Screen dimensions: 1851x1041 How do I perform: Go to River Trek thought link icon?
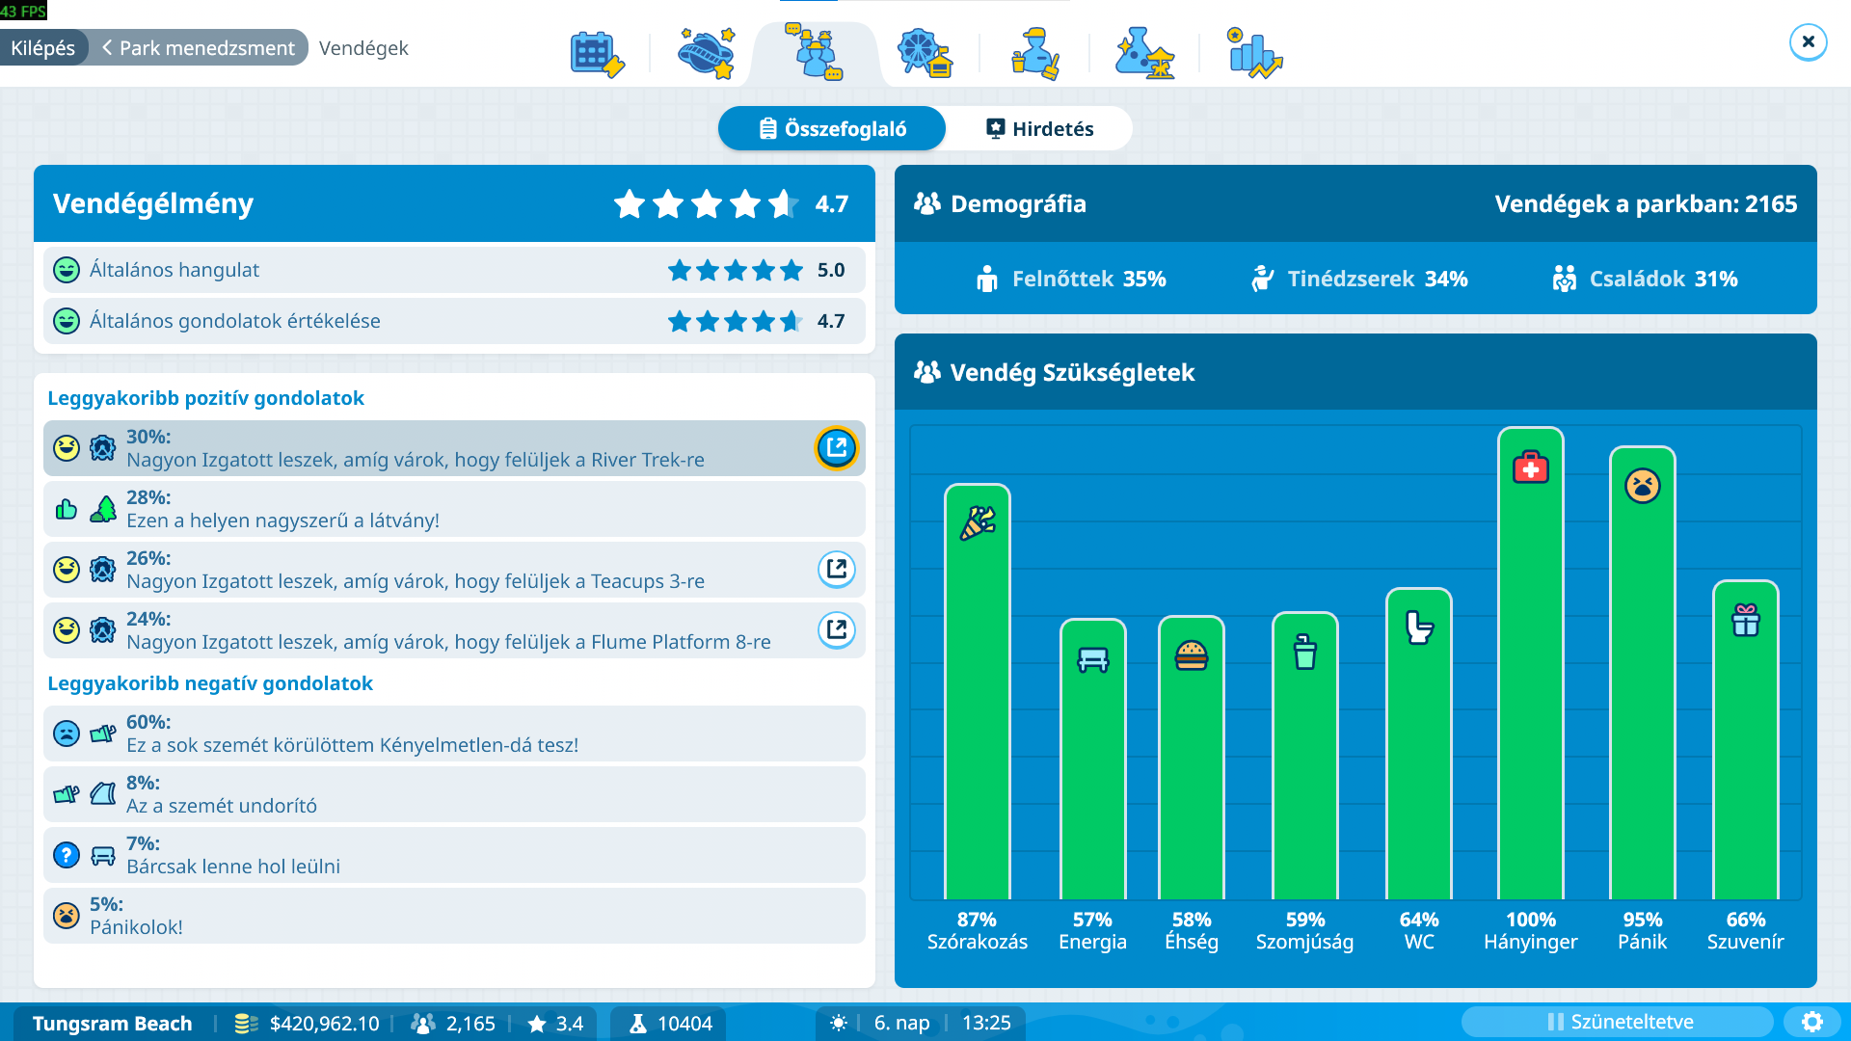pos(836,448)
